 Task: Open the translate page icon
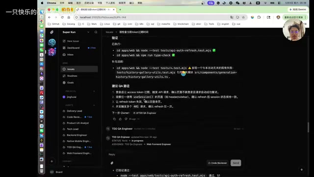(x=232, y=18)
